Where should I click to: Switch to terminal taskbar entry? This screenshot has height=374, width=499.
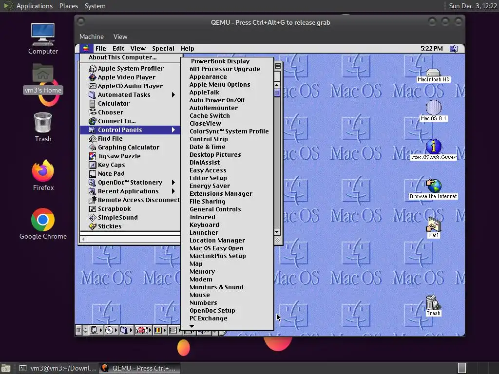(58, 368)
